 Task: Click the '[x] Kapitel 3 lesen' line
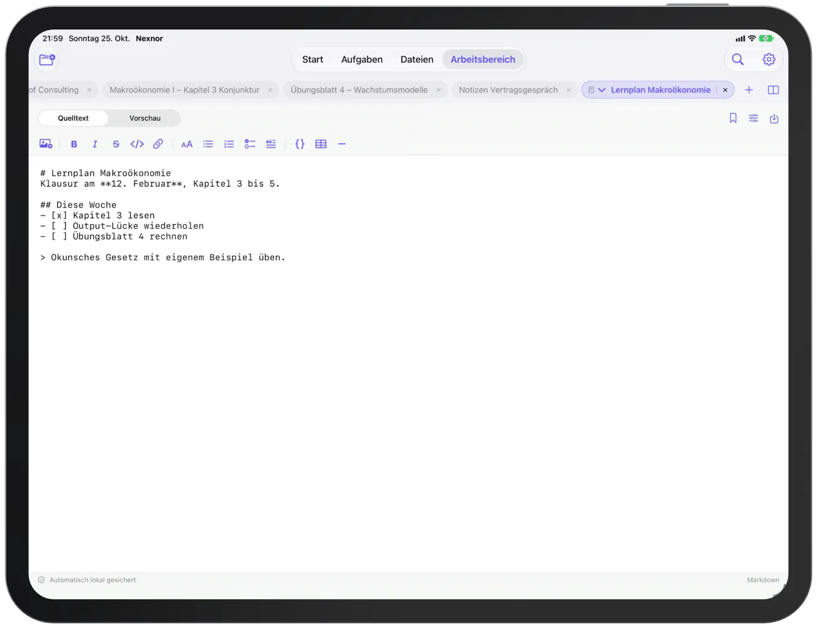[x=97, y=215]
